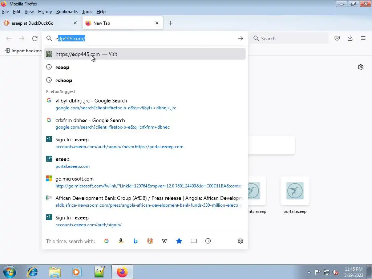The height and width of the screenshot is (279, 372).
Task: Click the muted volume tray icon
Action: point(335,272)
